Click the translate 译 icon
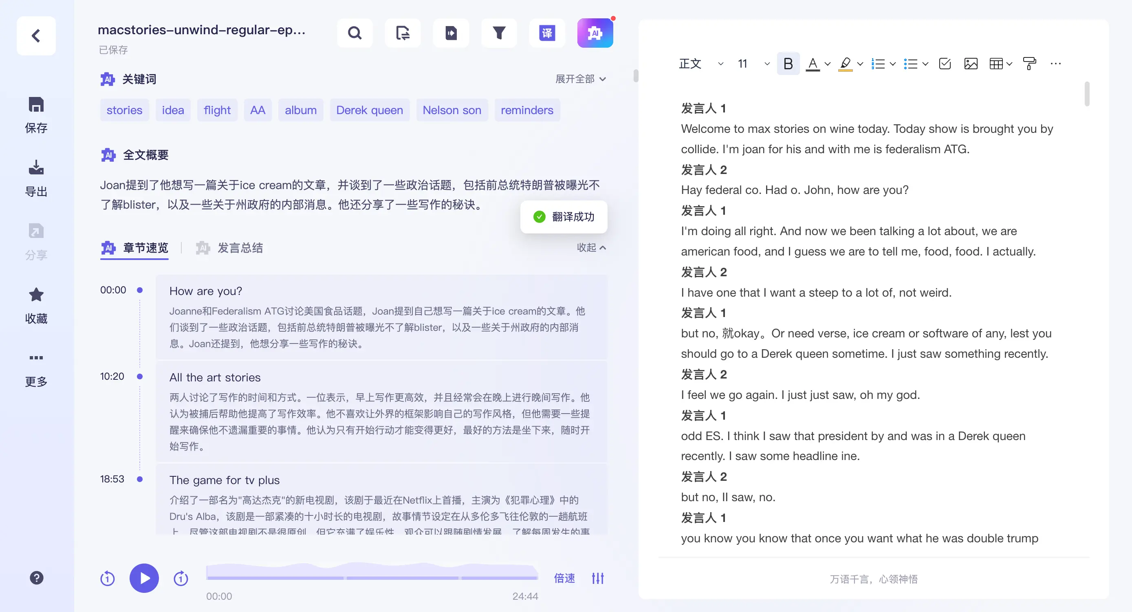This screenshot has width=1132, height=612. click(x=547, y=33)
